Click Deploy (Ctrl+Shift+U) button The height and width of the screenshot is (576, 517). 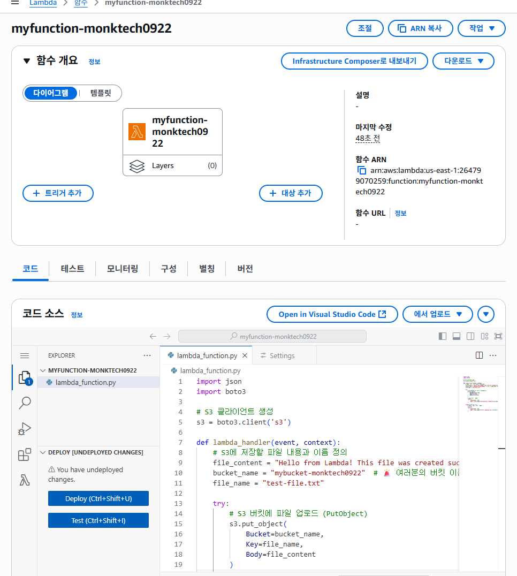pos(98,498)
